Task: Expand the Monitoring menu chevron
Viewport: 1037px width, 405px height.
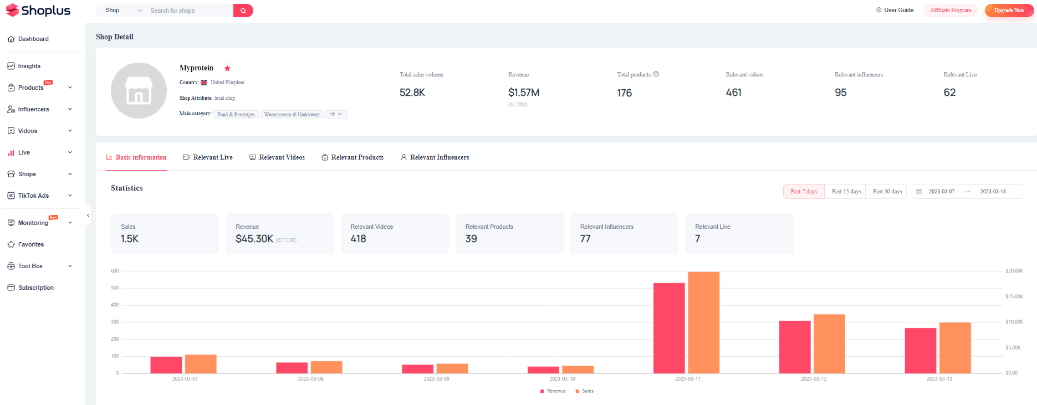Action: point(70,223)
